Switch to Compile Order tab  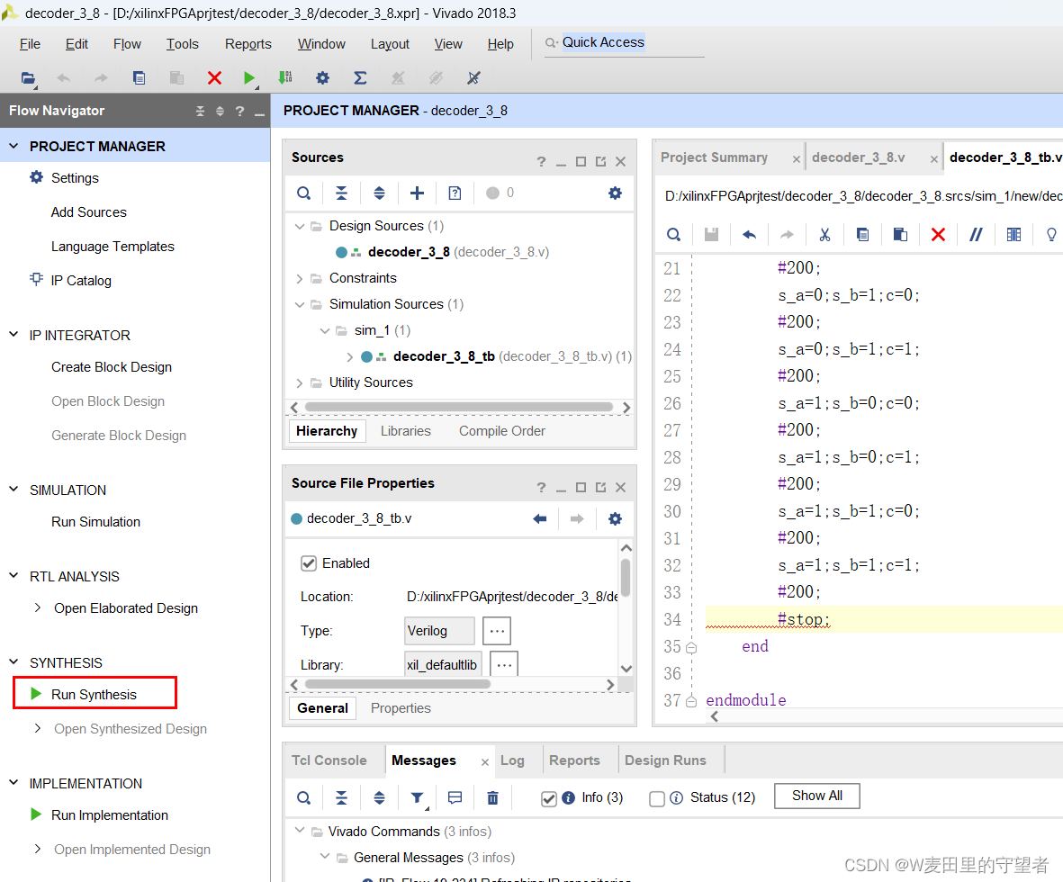point(502,431)
